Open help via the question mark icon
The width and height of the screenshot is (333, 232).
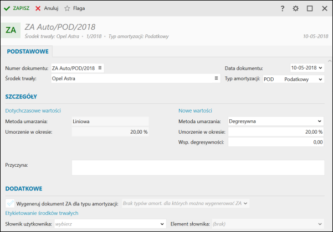(x=282, y=8)
